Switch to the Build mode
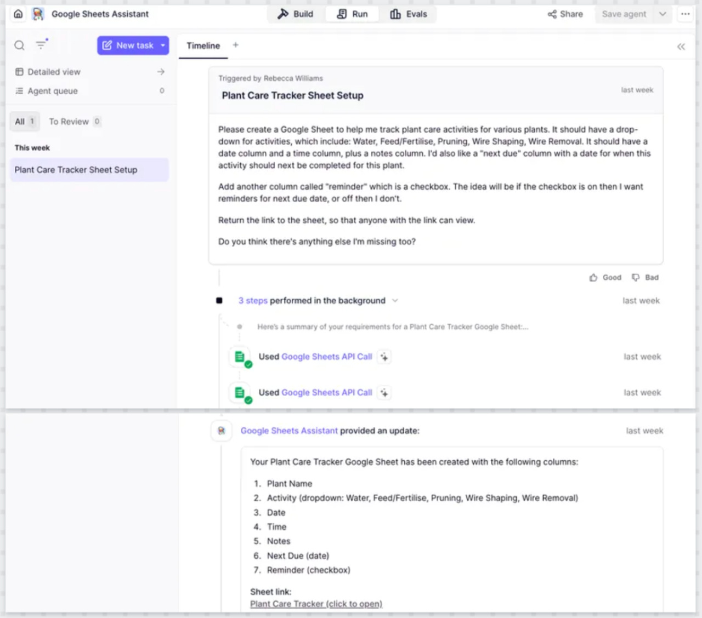The width and height of the screenshot is (702, 618). click(x=295, y=14)
